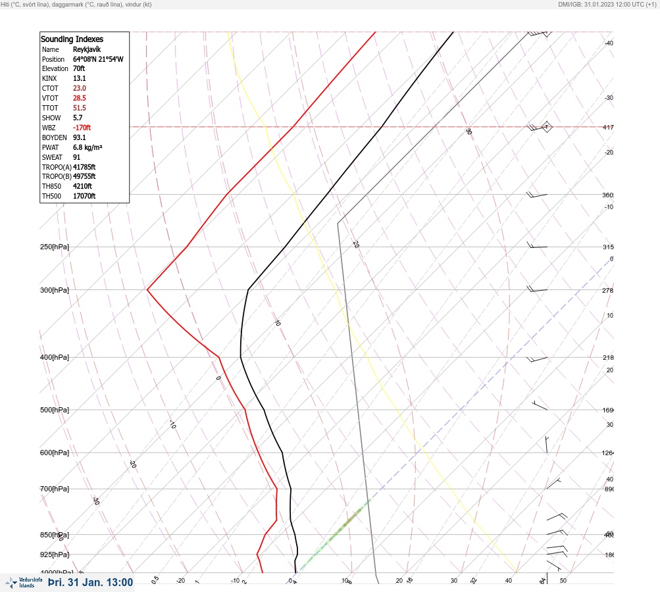Image resolution: width=660 pixels, height=592 pixels.
Task: Click the wind barb at the 850 hPa level
Action: 557,532
